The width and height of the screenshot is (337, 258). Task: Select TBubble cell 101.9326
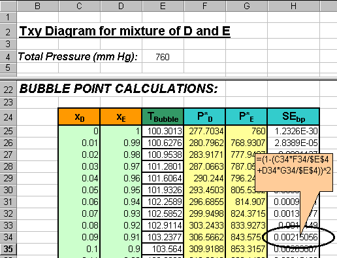pos(163,190)
